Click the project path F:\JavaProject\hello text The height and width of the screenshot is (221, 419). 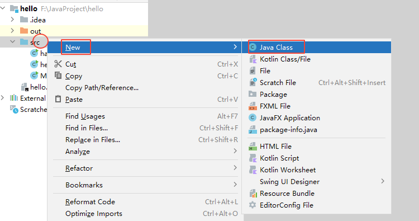(x=72, y=9)
